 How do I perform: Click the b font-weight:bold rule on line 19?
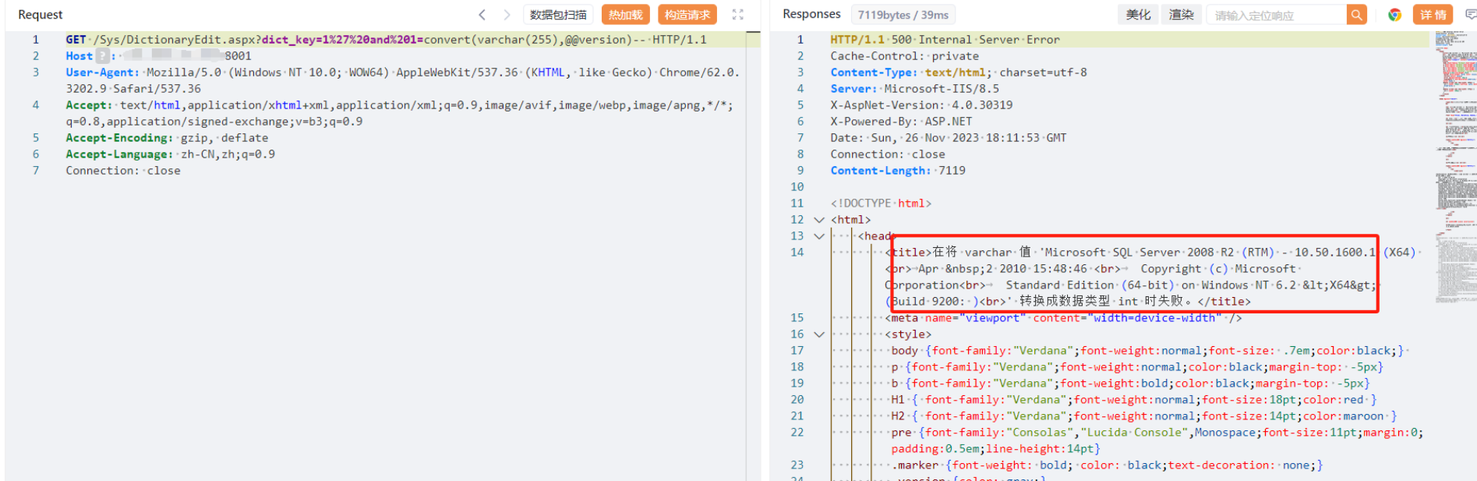(x=1130, y=384)
